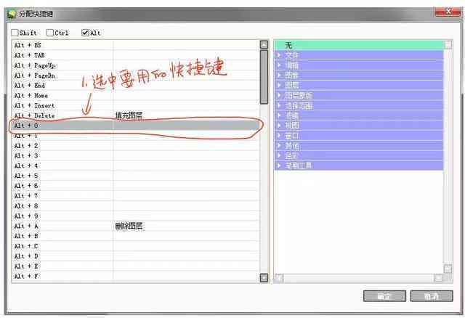Enable the Ctrl modifier checkbox
Image resolution: width=465 pixels, height=318 pixels.
pyautogui.click(x=50, y=33)
